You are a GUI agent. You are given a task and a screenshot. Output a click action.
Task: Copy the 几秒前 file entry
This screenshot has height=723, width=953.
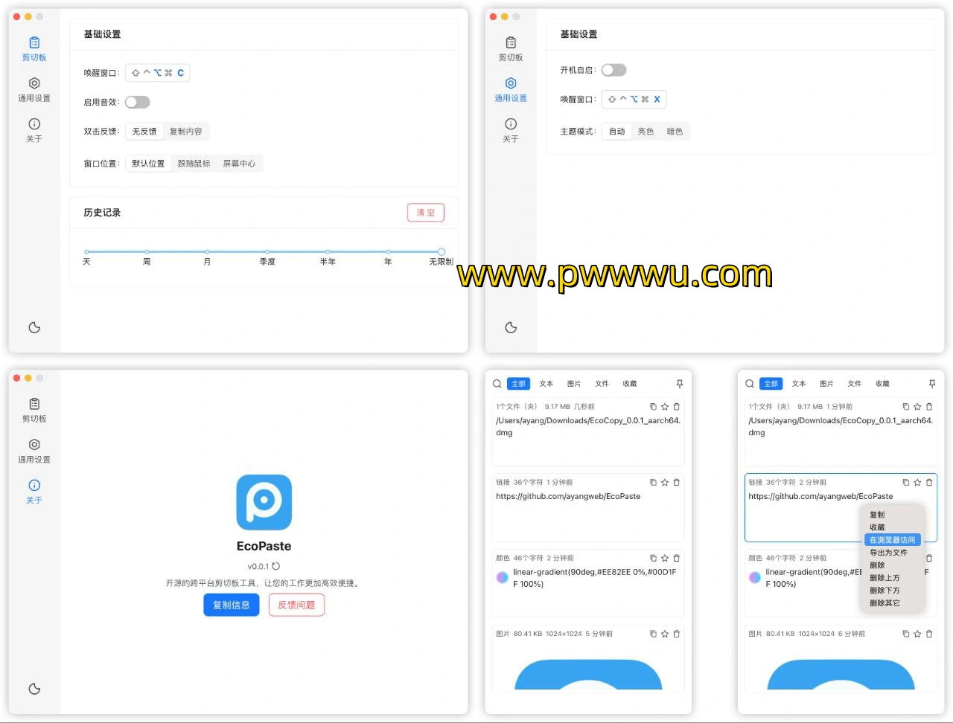653,407
